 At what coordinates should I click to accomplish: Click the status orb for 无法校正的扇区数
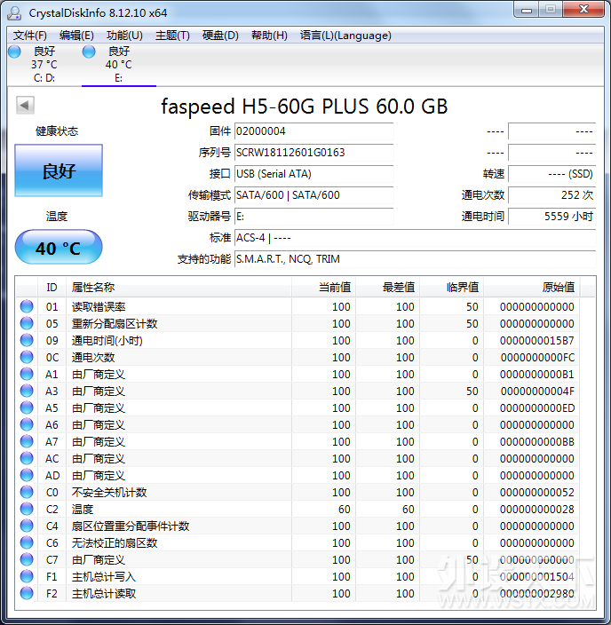coord(27,543)
